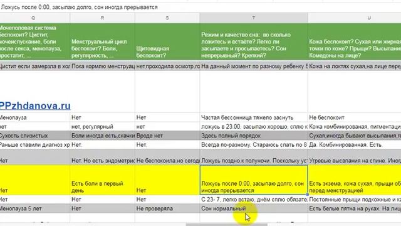Select cell 'Раньше ставили диагноз'
This screenshot has height=226, width=401.
point(34,145)
